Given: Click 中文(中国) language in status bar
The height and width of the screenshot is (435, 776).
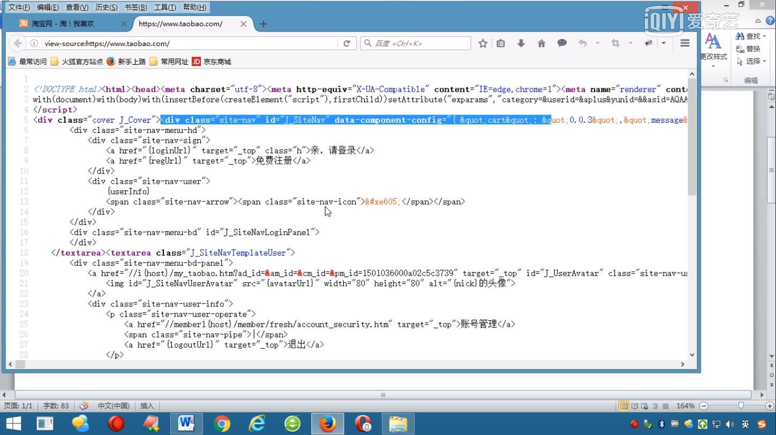Looking at the screenshot, I should point(114,406).
